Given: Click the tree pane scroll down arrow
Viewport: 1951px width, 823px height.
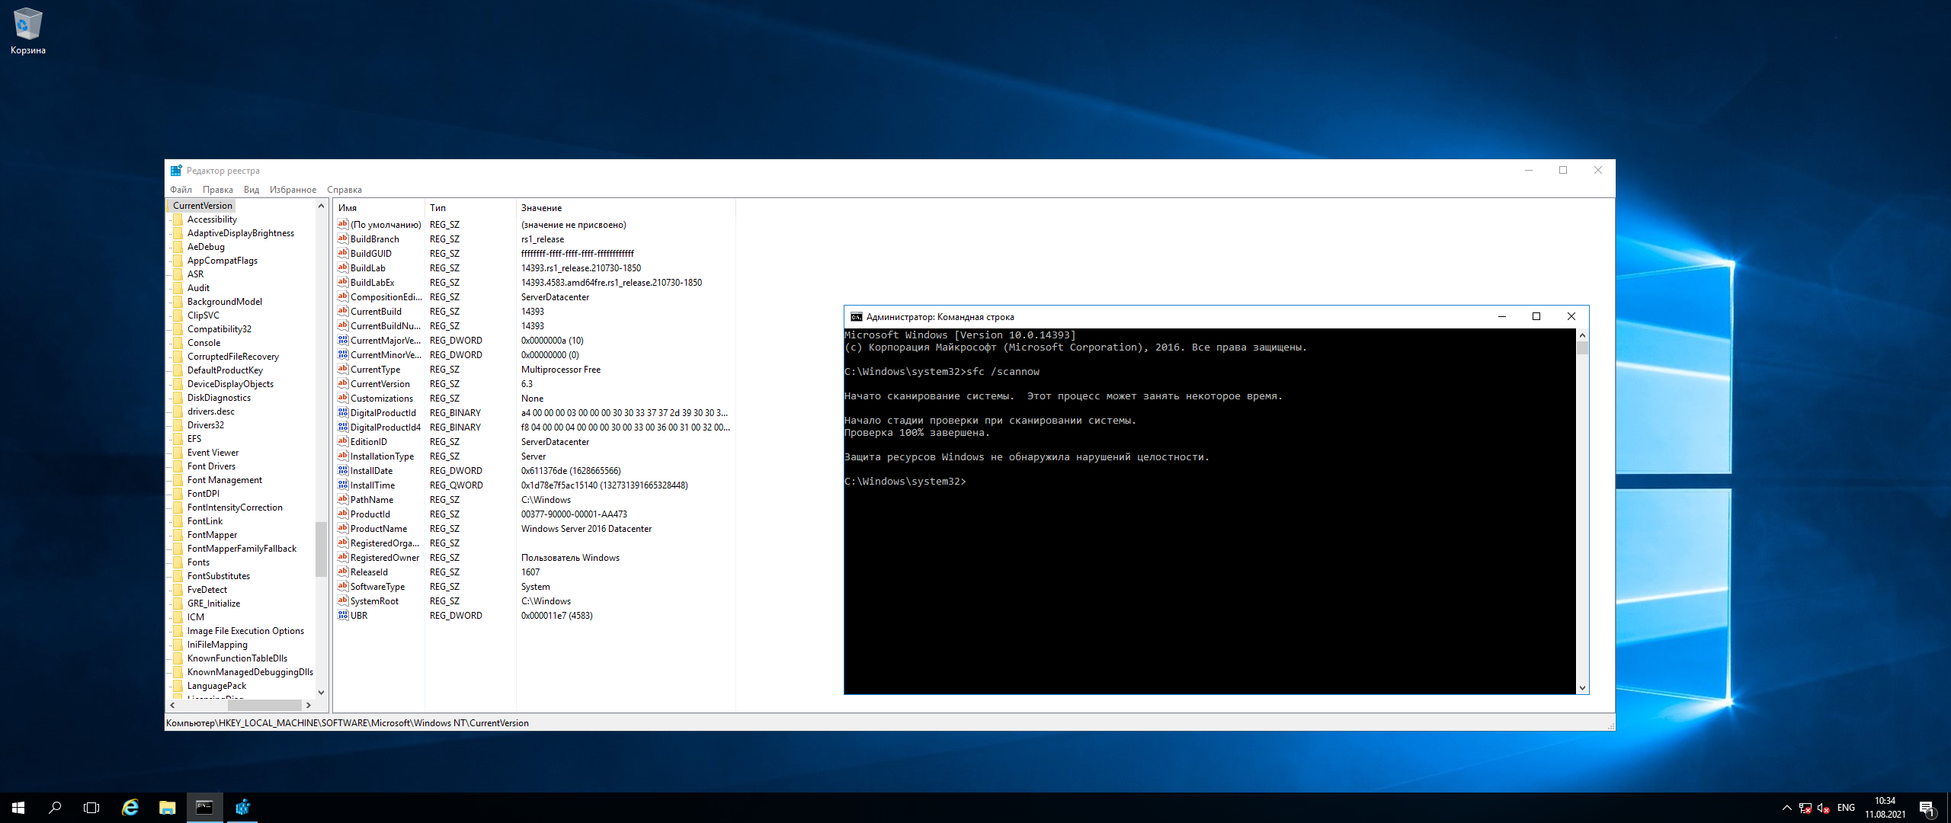Looking at the screenshot, I should point(321,692).
